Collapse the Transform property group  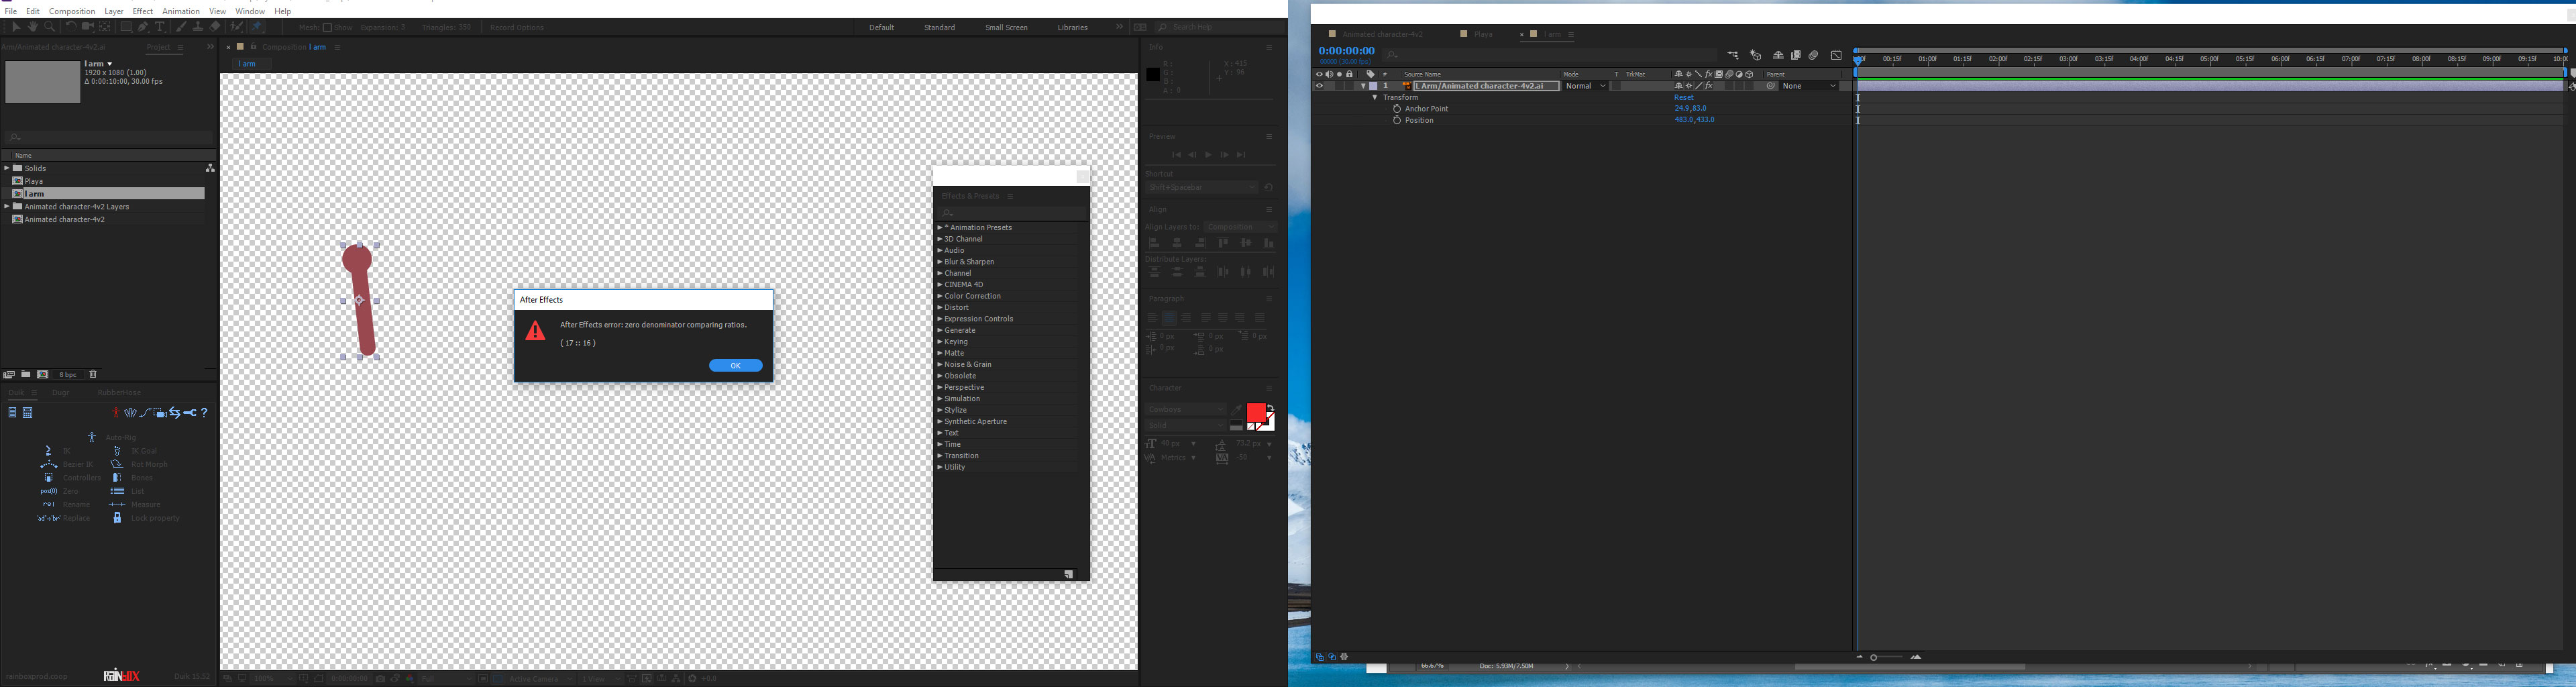click(x=1375, y=97)
